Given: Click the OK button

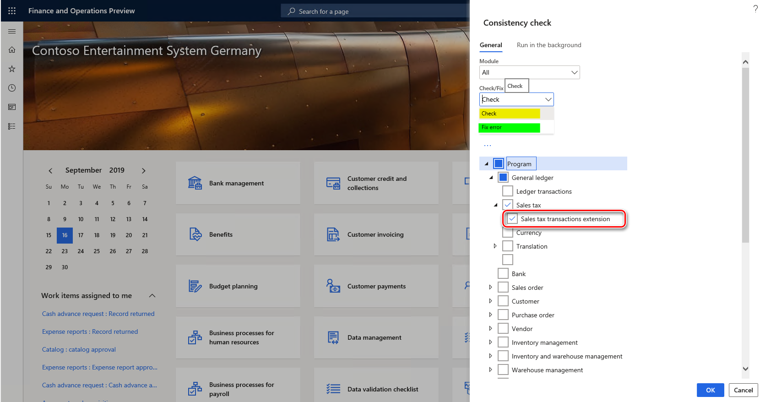Looking at the screenshot, I should coord(711,390).
